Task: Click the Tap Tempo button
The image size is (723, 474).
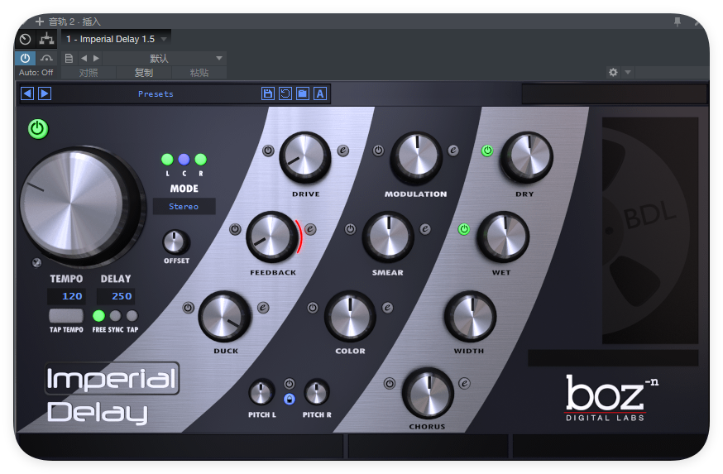Action: 66,316
